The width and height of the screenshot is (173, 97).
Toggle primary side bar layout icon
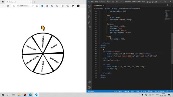[x=148, y=2]
